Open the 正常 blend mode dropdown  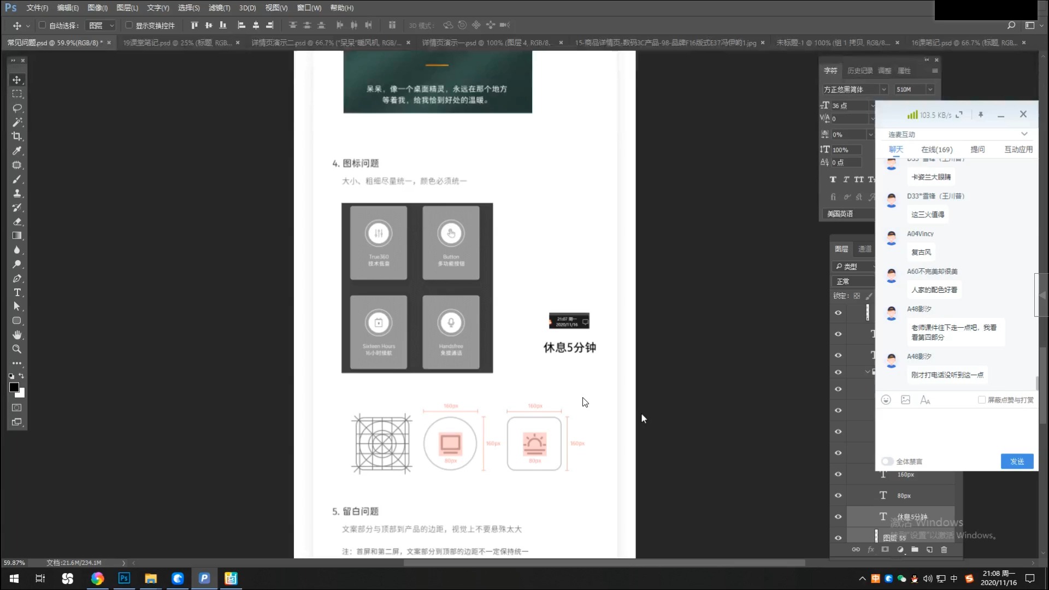[854, 281]
